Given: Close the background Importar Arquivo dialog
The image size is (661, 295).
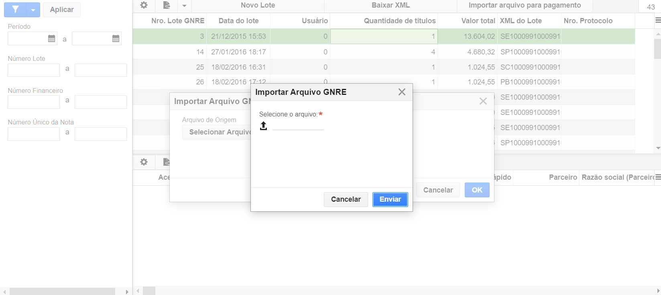Looking at the screenshot, I should tap(483, 101).
